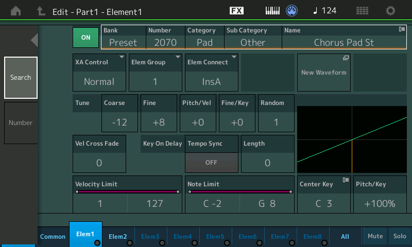Collapse the left sidebar handle icon
The image size is (412, 247).
[x=34, y=40]
